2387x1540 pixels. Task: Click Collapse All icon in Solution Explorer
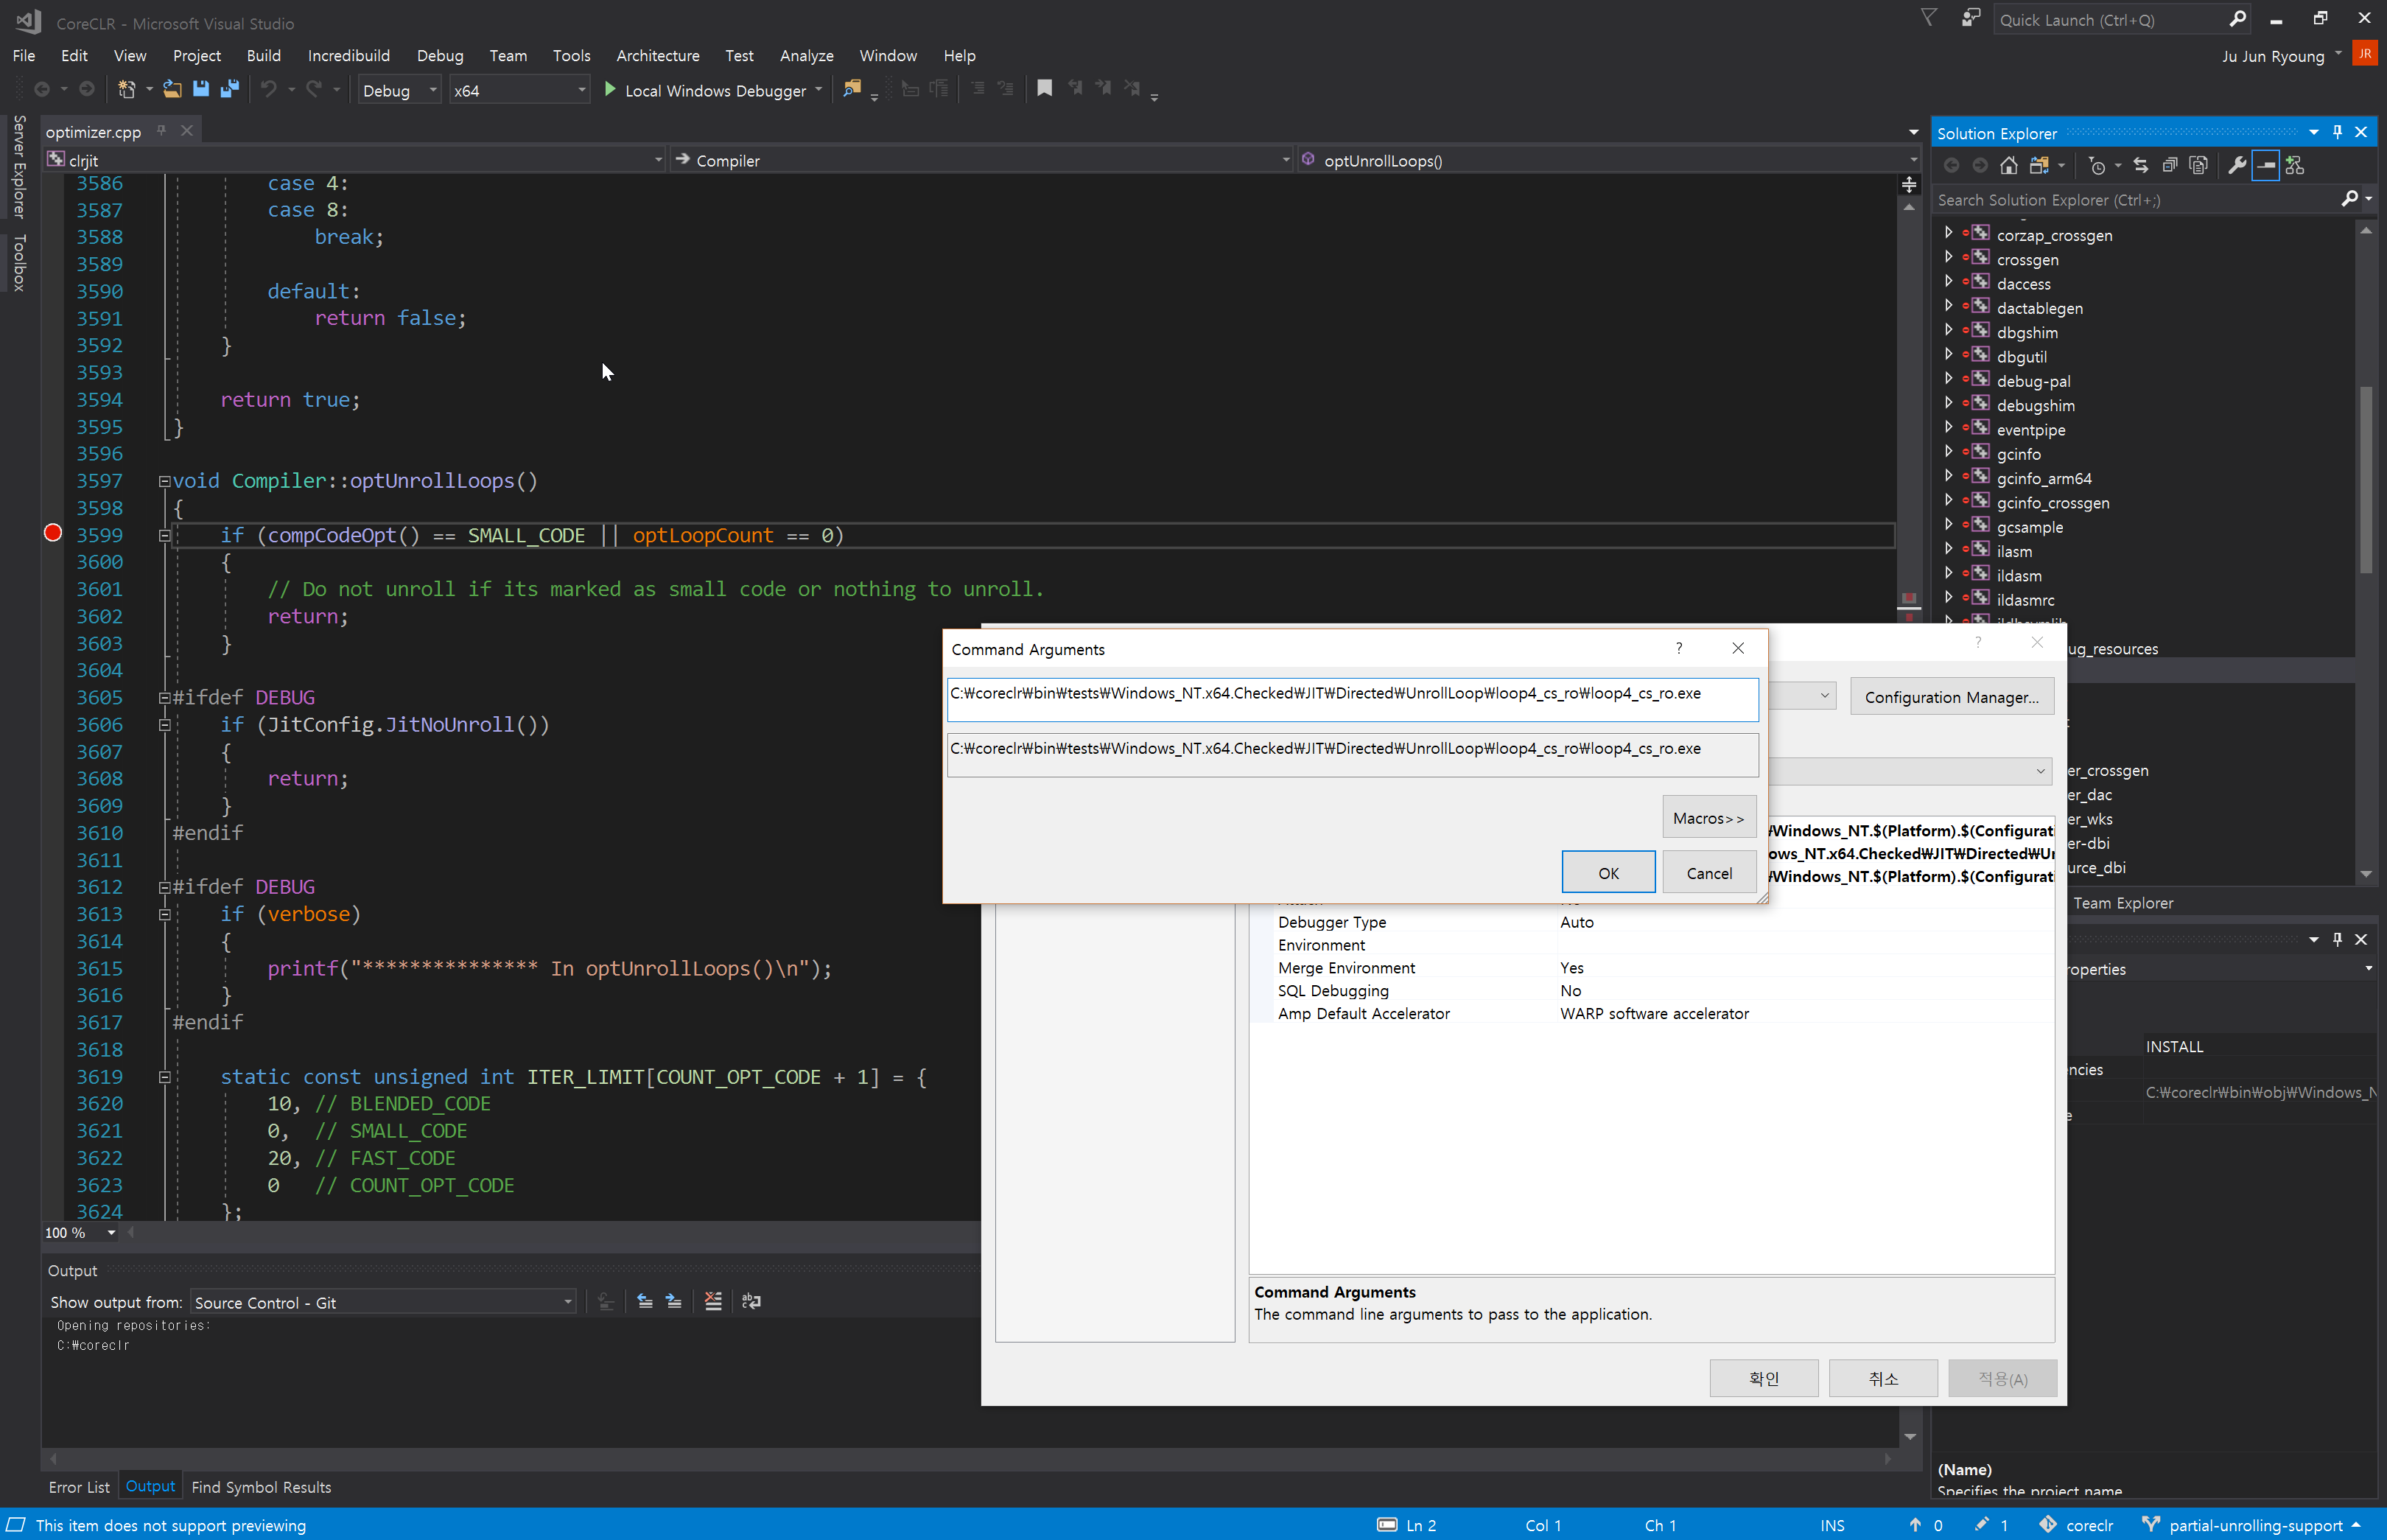(x=2169, y=166)
